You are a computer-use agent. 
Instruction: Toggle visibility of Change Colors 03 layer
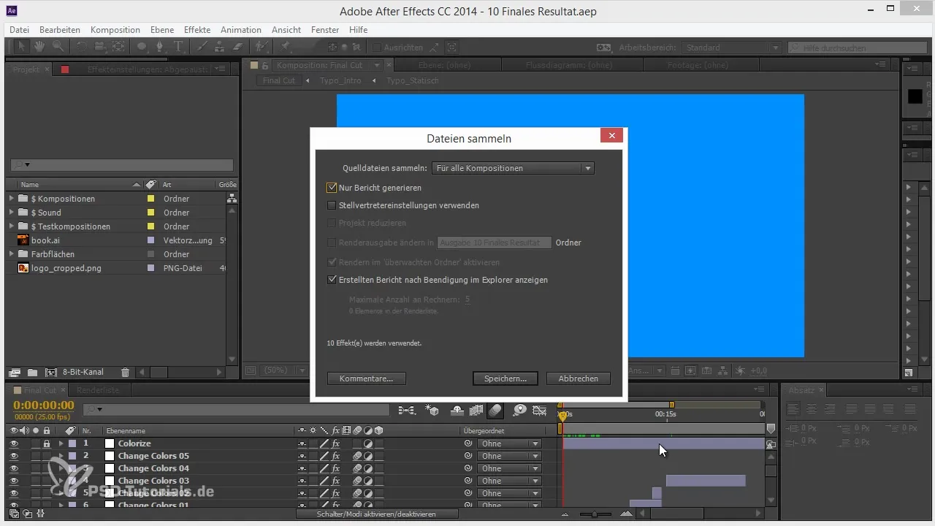[14, 481]
